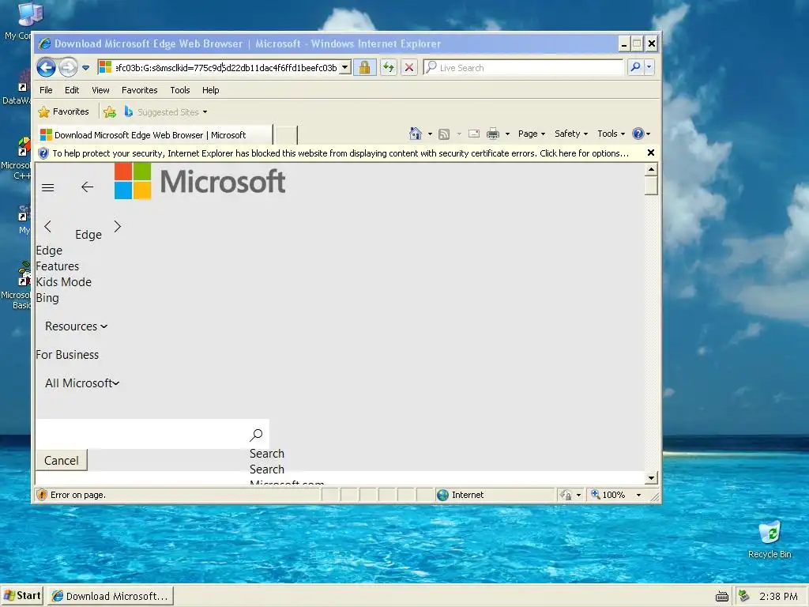Open Suggested Sites dropdown

point(166,111)
